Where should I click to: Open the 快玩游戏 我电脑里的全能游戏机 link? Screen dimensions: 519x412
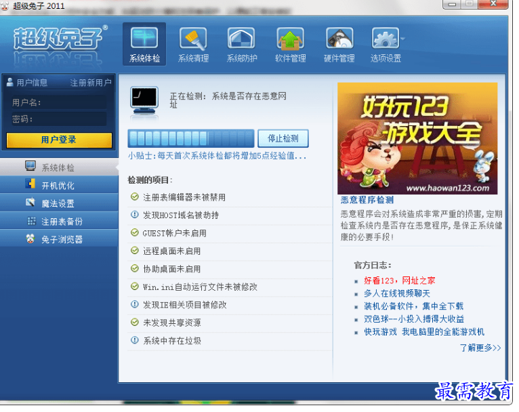click(424, 331)
